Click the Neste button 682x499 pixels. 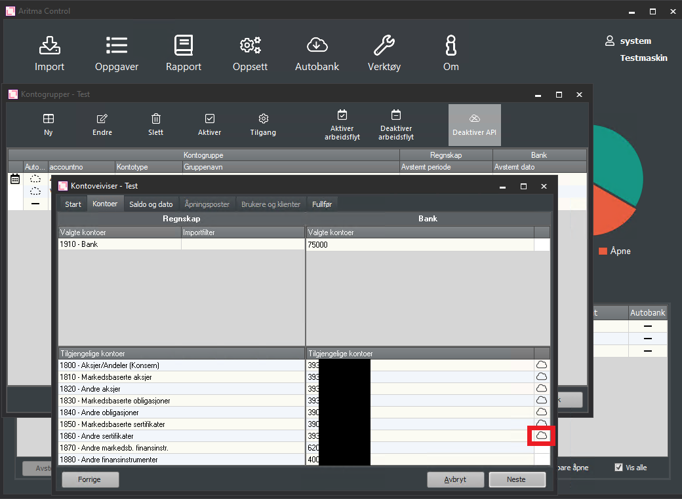coord(516,479)
